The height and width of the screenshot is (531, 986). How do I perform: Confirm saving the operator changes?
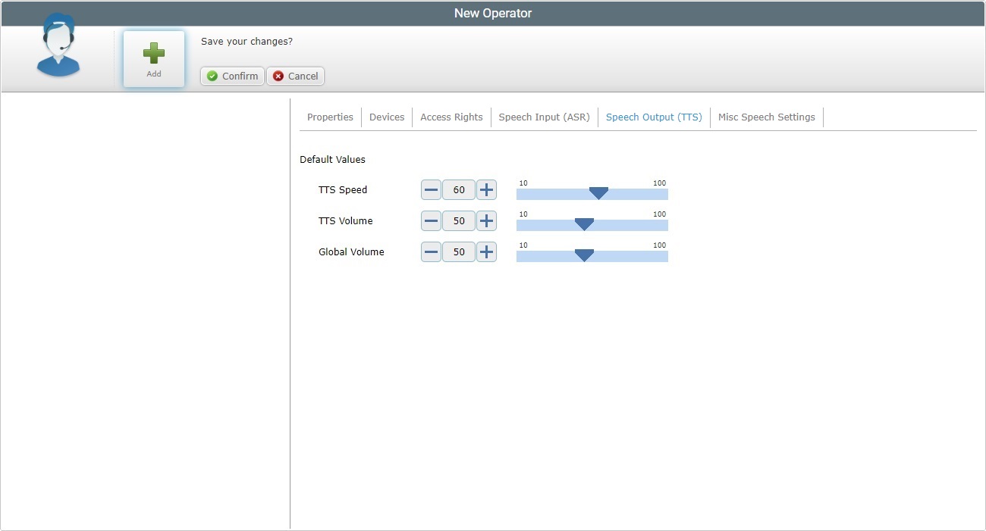pyautogui.click(x=232, y=76)
